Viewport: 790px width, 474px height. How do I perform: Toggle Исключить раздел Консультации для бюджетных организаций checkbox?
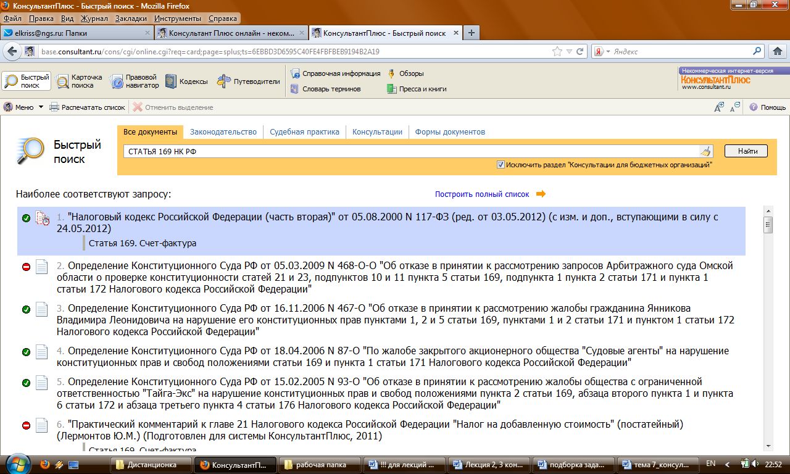pyautogui.click(x=501, y=165)
